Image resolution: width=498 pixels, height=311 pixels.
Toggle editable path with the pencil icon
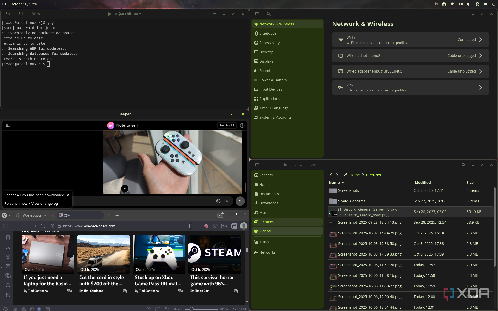point(345,175)
